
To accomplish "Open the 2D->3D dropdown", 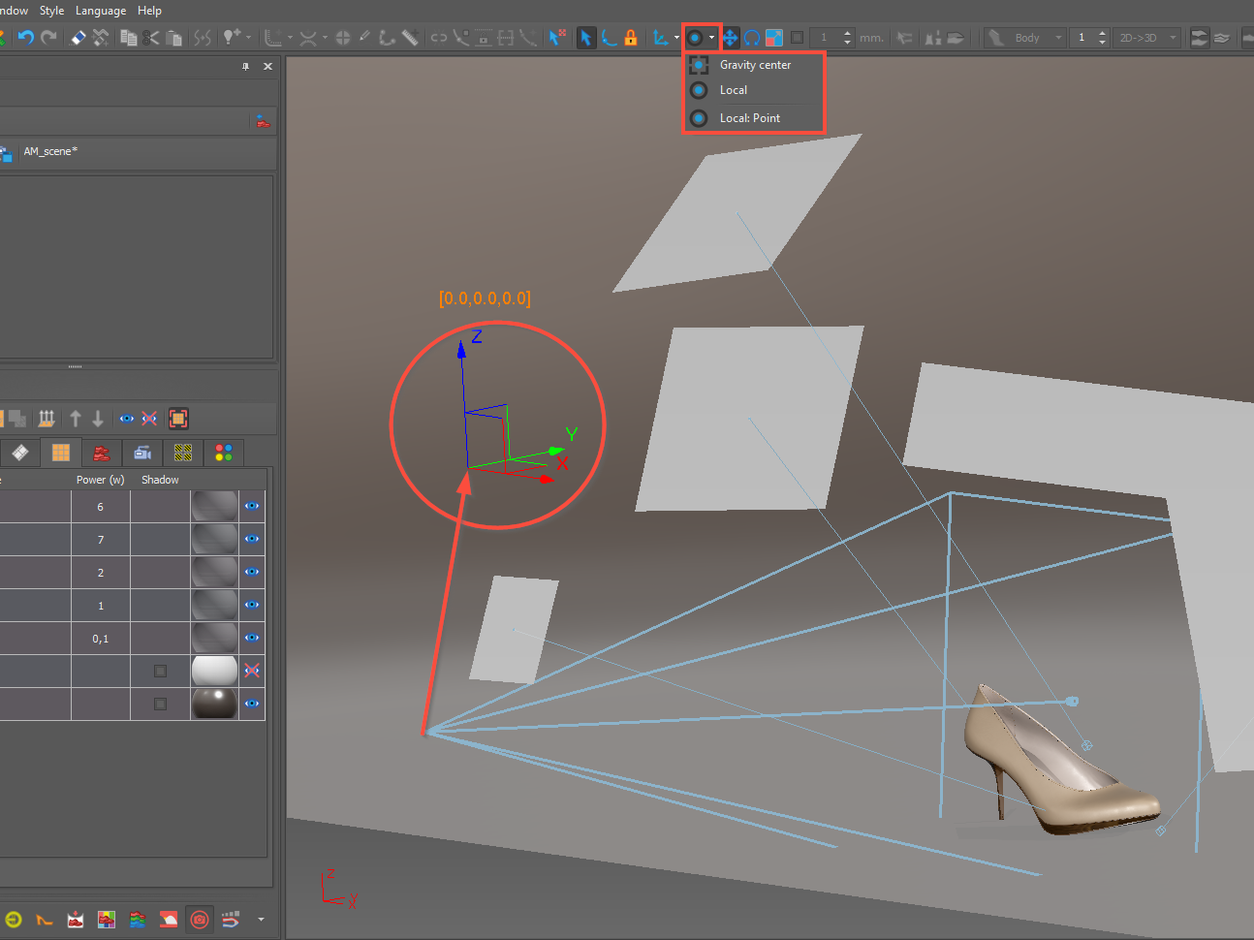I will point(1147,38).
